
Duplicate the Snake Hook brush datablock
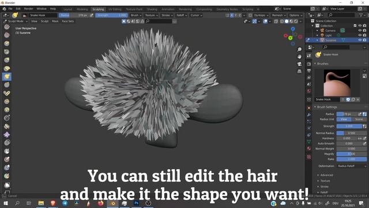[x=353, y=99]
